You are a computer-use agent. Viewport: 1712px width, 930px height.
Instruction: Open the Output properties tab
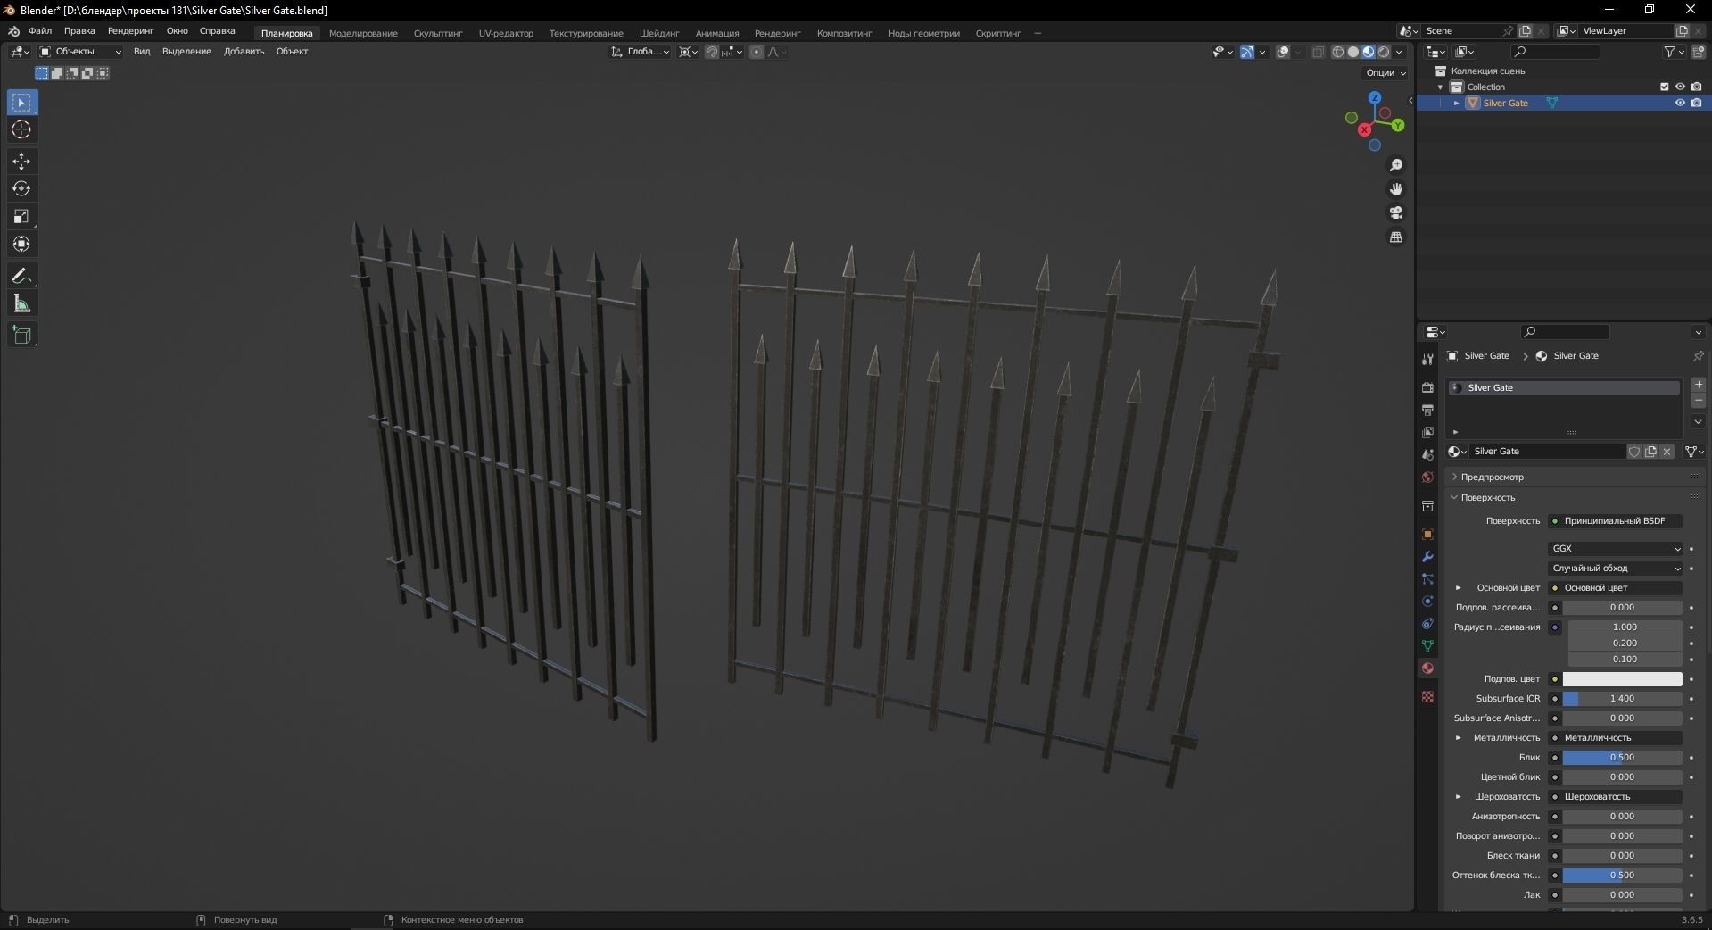[x=1427, y=410]
